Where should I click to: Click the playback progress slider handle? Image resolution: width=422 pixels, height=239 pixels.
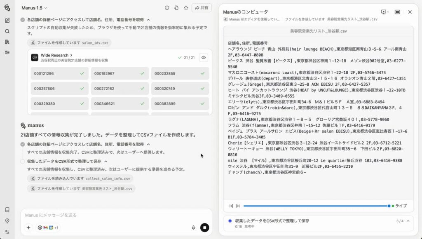[x=389, y=206]
